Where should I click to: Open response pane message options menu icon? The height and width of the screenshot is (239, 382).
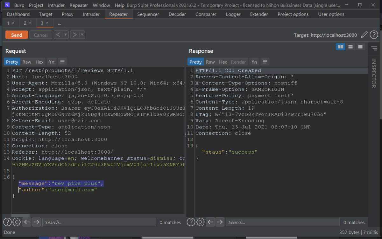tap(265, 62)
